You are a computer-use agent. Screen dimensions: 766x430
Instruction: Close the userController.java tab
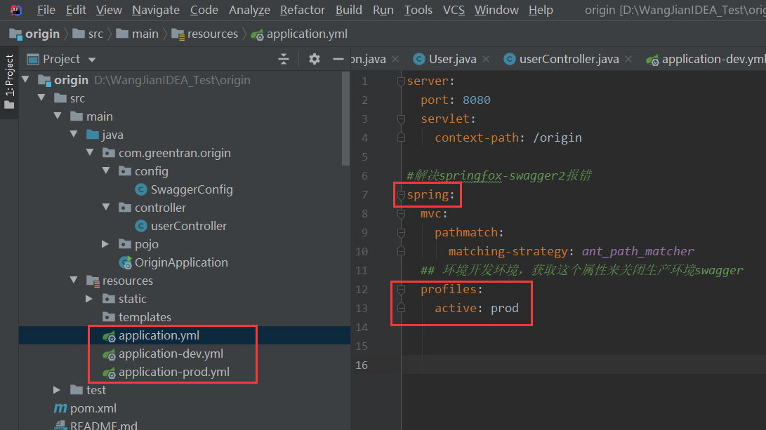[628, 59]
